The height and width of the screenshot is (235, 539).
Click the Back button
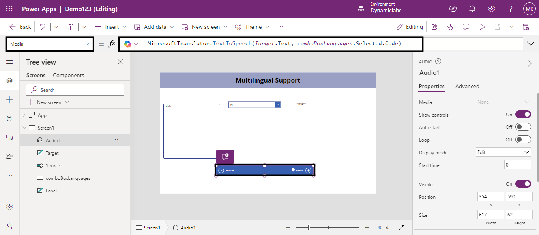point(20,27)
